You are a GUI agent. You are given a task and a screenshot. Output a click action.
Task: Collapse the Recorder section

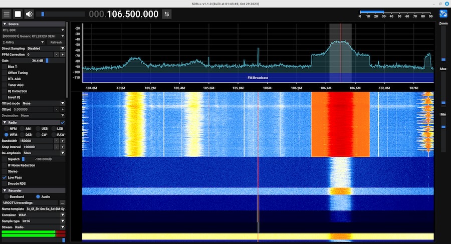click(34, 190)
